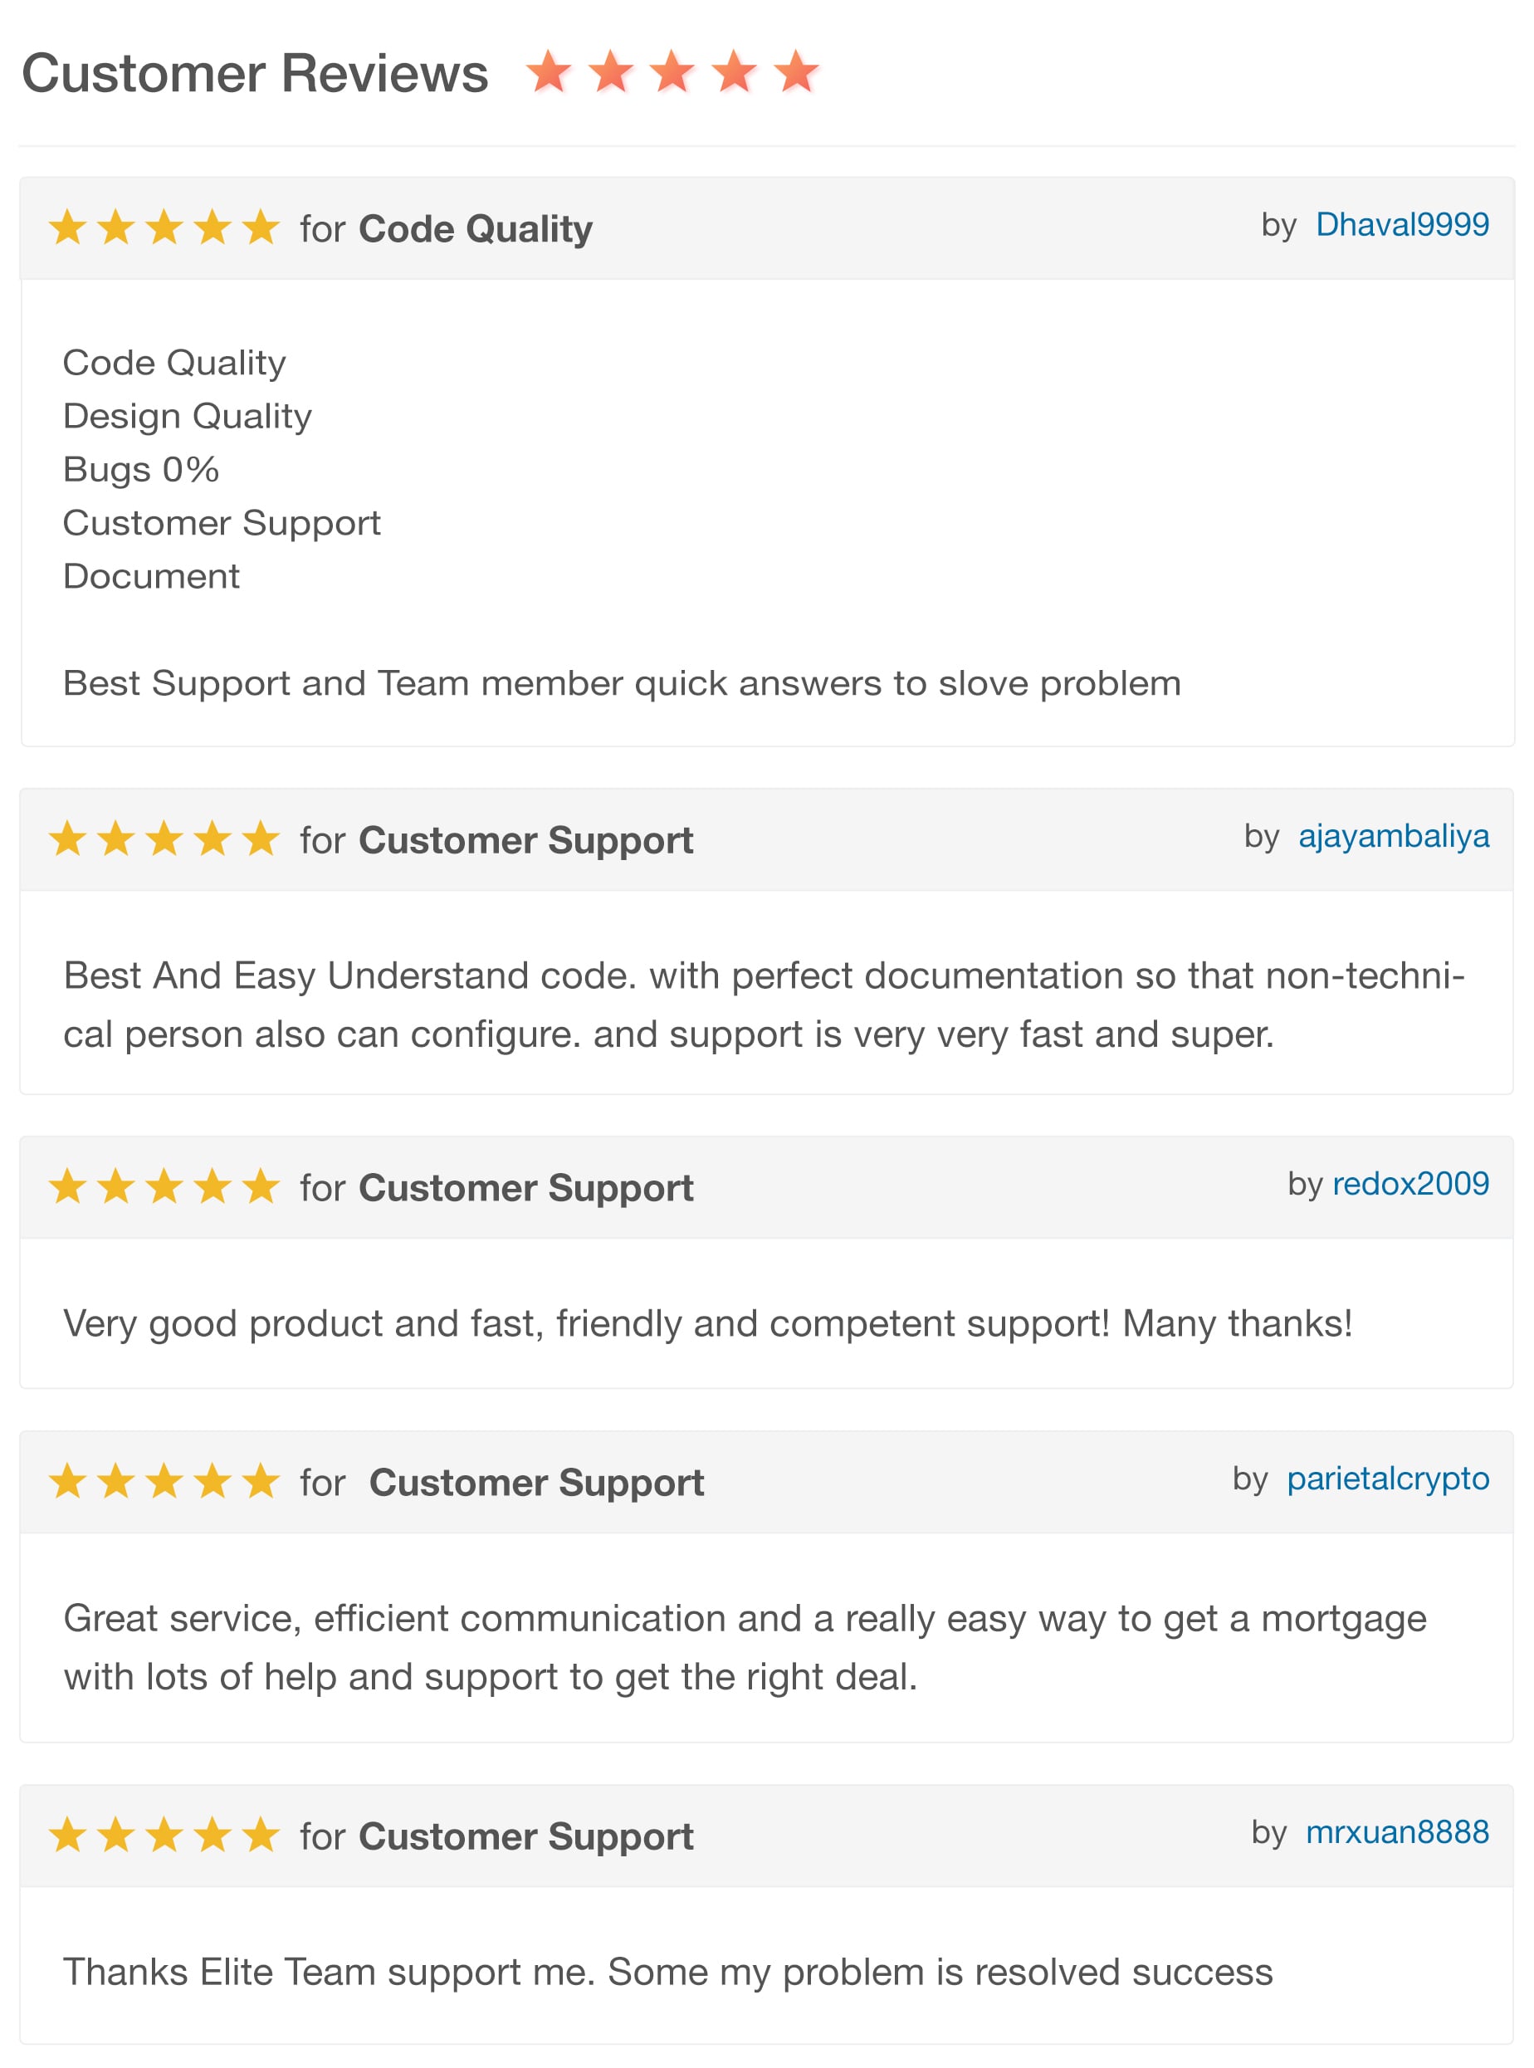Image resolution: width=1534 pixels, height=2068 pixels.
Task: Click the 'Very good product' review text
Action: pos(707,1324)
